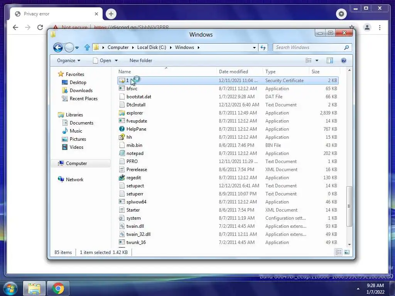Open the Chrome three-dot menu
395x296 pixels.
click(380, 27)
